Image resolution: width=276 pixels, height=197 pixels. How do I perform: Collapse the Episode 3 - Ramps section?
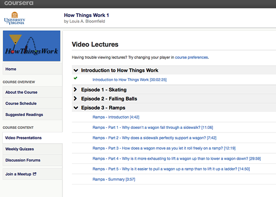[x=75, y=108]
